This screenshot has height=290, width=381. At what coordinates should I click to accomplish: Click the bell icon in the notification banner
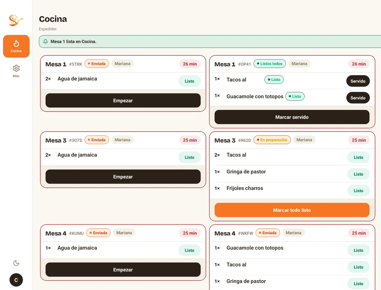click(x=45, y=41)
